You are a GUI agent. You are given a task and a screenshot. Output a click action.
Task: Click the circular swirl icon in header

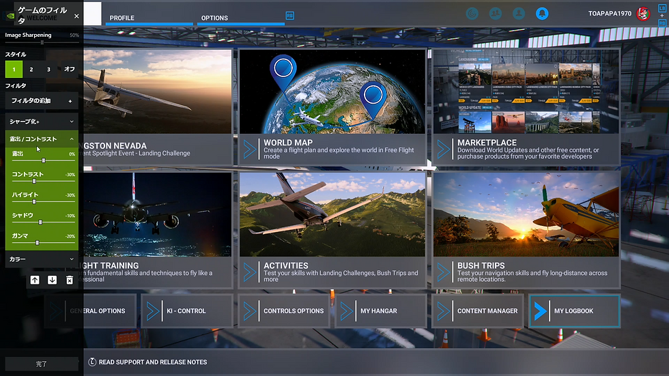pyautogui.click(x=472, y=14)
